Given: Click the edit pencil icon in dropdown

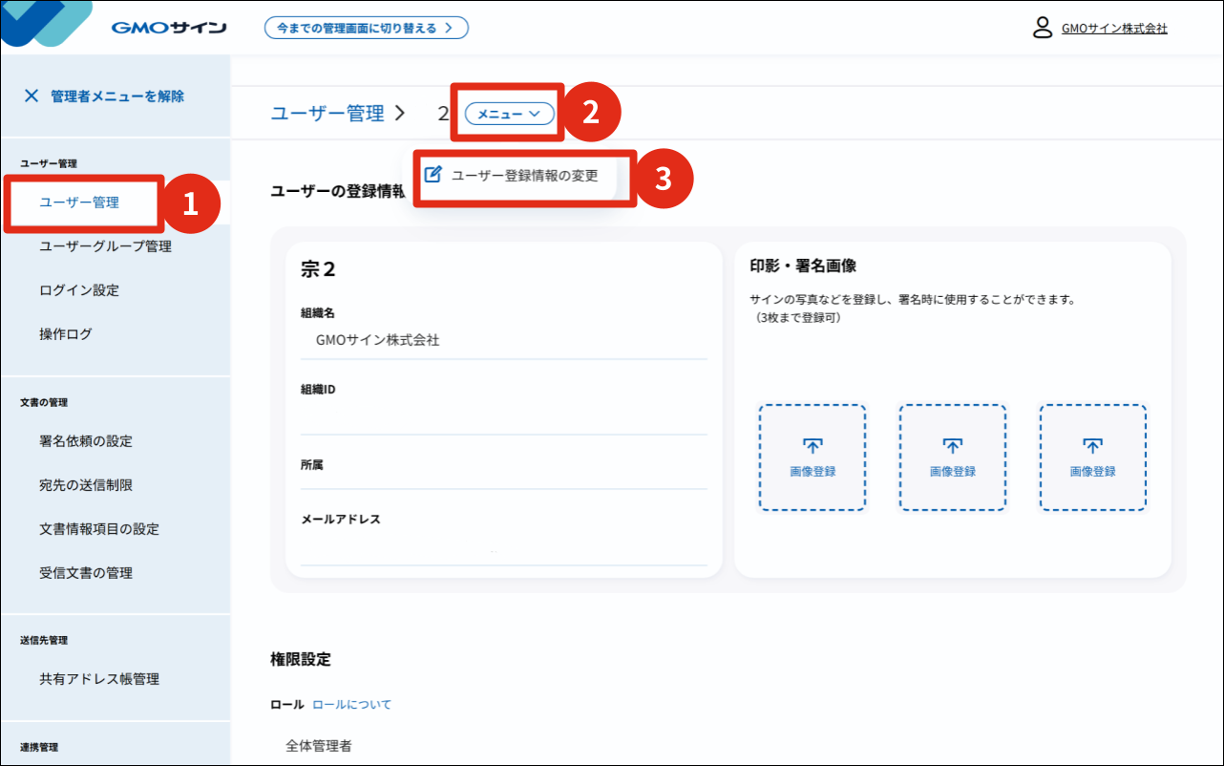Looking at the screenshot, I should point(433,175).
